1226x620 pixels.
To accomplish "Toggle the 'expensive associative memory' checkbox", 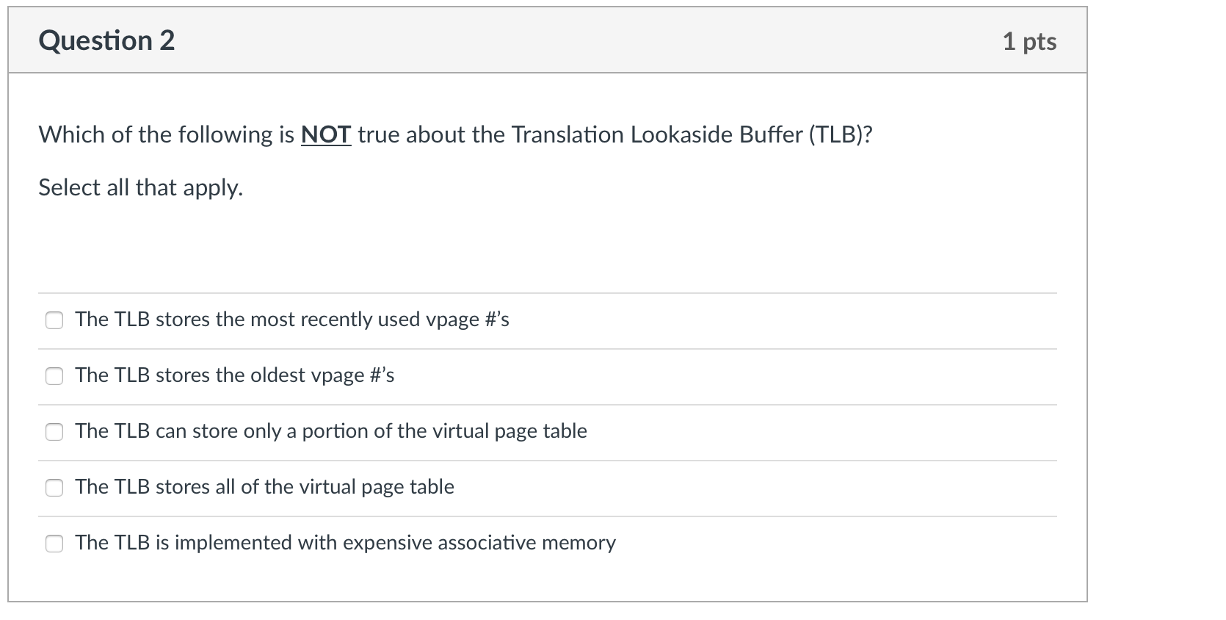I will pyautogui.click(x=54, y=544).
